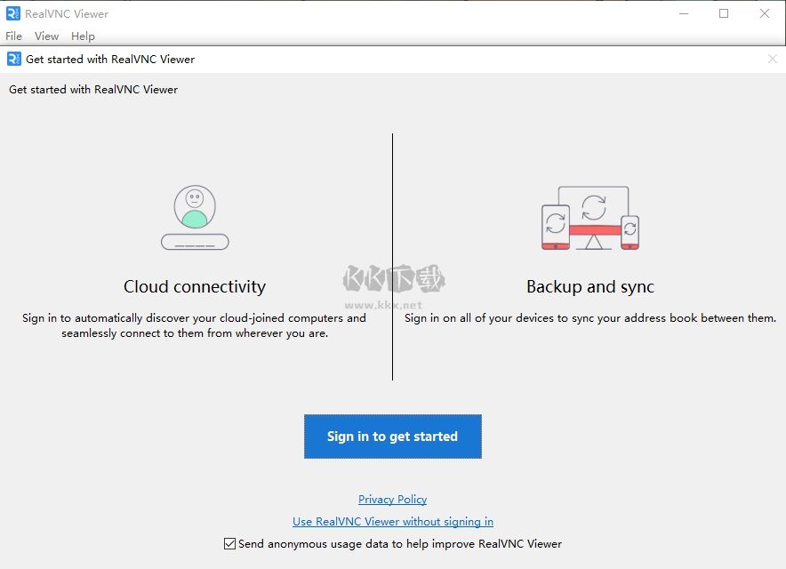This screenshot has height=569, width=786.
Task: Click the Cloud connectivity person illustration
Action: (x=195, y=207)
